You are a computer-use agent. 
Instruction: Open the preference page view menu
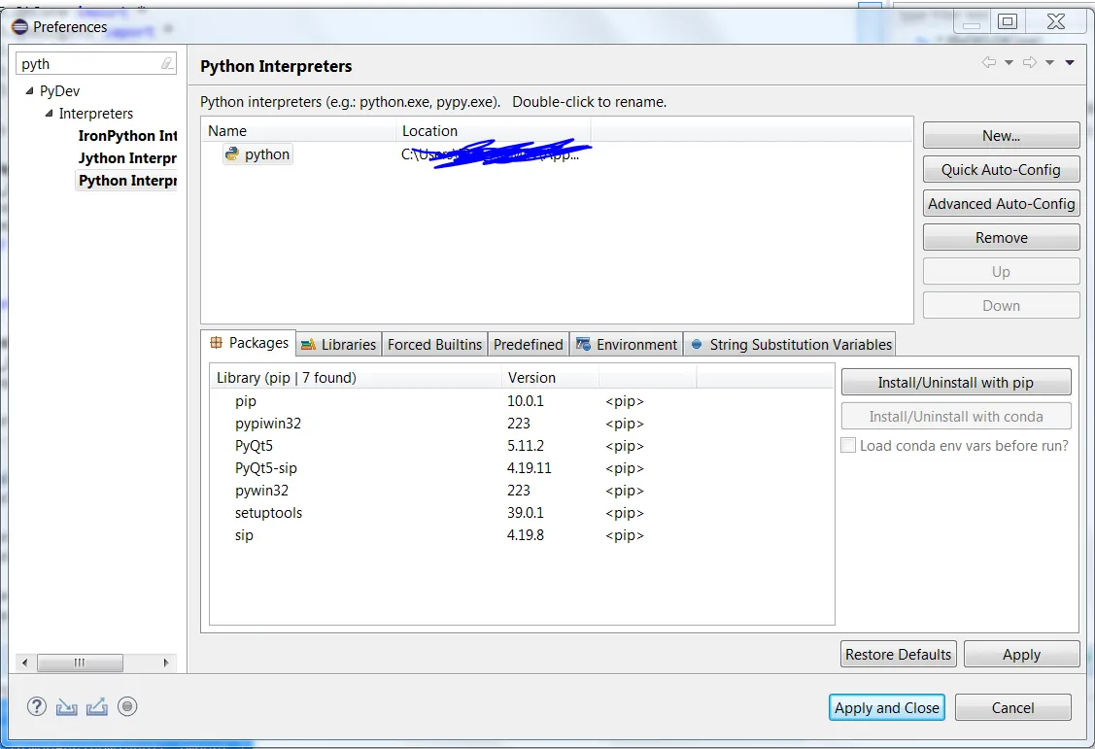[1069, 63]
